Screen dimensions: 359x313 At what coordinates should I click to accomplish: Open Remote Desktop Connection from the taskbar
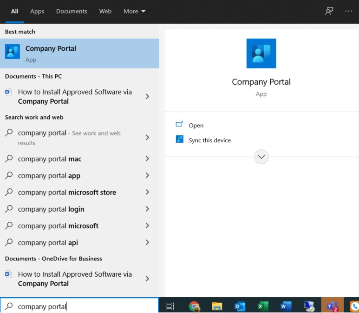tap(309, 306)
